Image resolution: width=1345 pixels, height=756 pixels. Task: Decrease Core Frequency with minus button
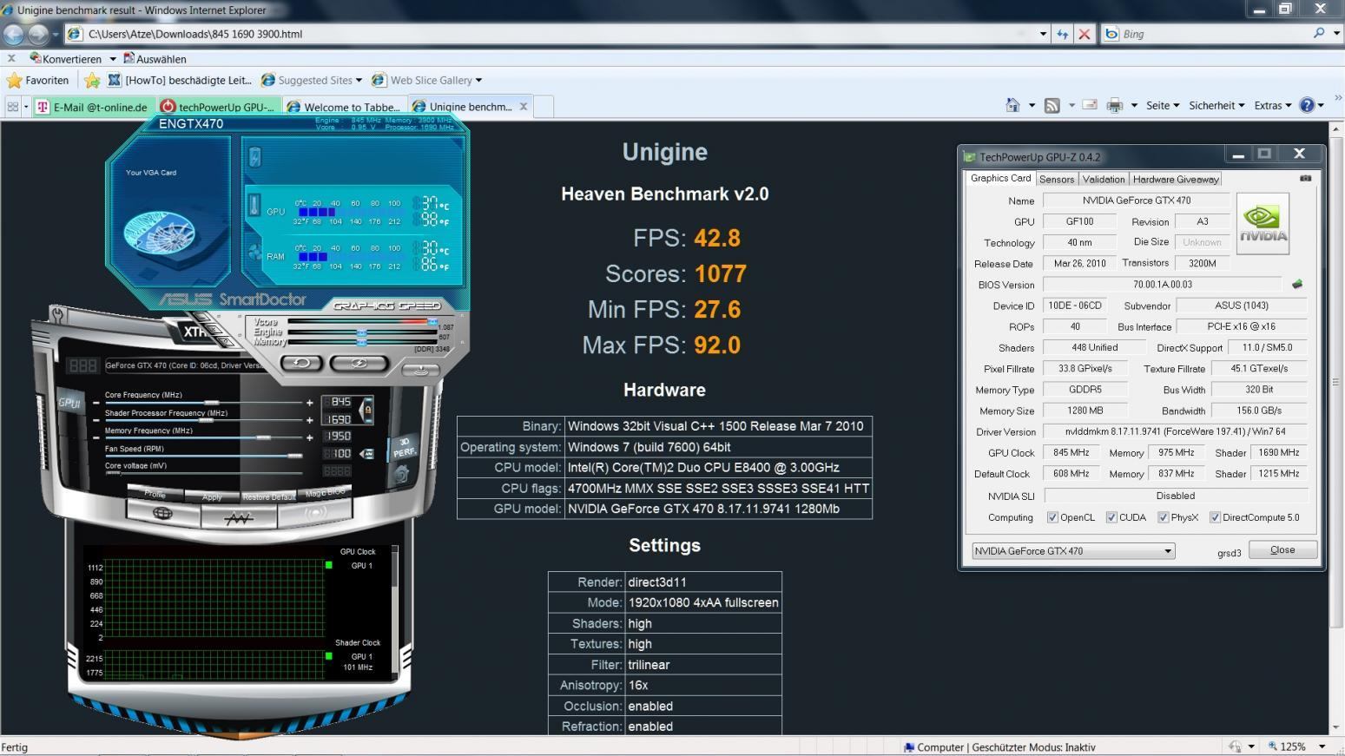(x=96, y=402)
